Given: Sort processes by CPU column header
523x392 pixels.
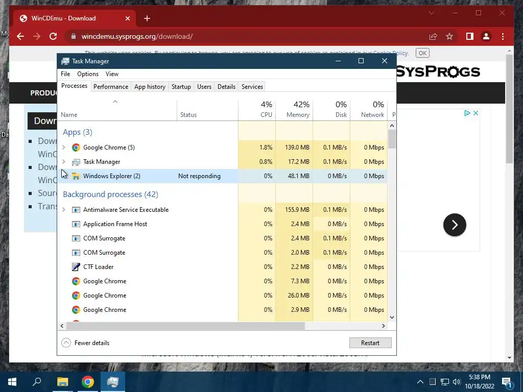Looking at the screenshot, I should pos(257,110).
